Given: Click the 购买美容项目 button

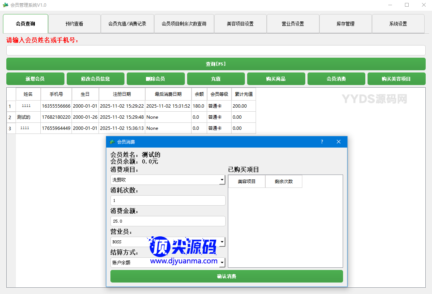Looking at the screenshot, I should tap(396, 79).
